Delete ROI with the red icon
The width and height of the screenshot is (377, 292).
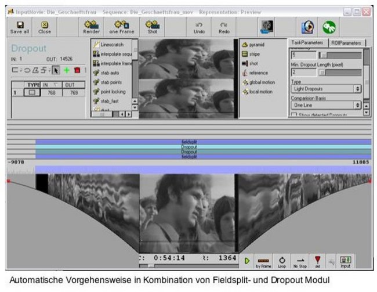(77, 70)
